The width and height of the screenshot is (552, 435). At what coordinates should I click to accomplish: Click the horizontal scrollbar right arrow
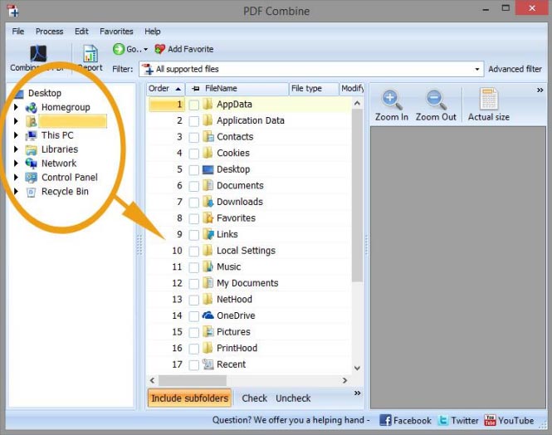344,380
